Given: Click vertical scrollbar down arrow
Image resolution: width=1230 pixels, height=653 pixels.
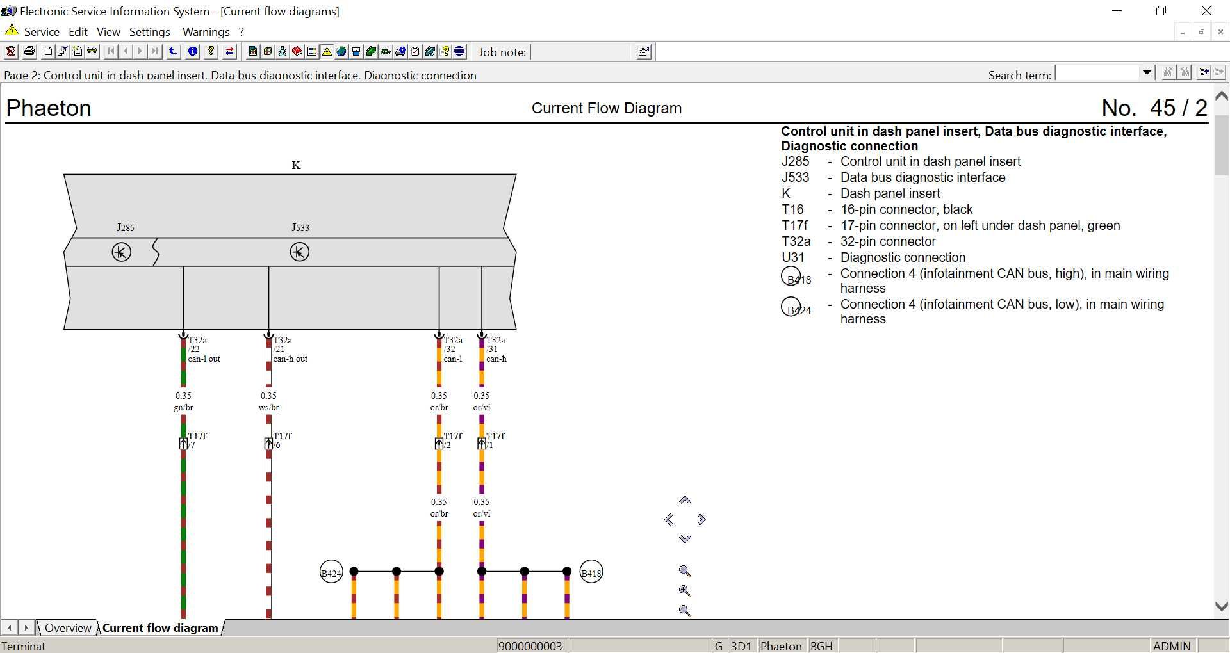Looking at the screenshot, I should click(x=1222, y=606).
